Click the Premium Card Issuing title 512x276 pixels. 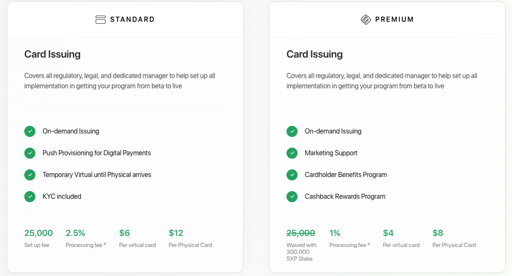(x=314, y=55)
